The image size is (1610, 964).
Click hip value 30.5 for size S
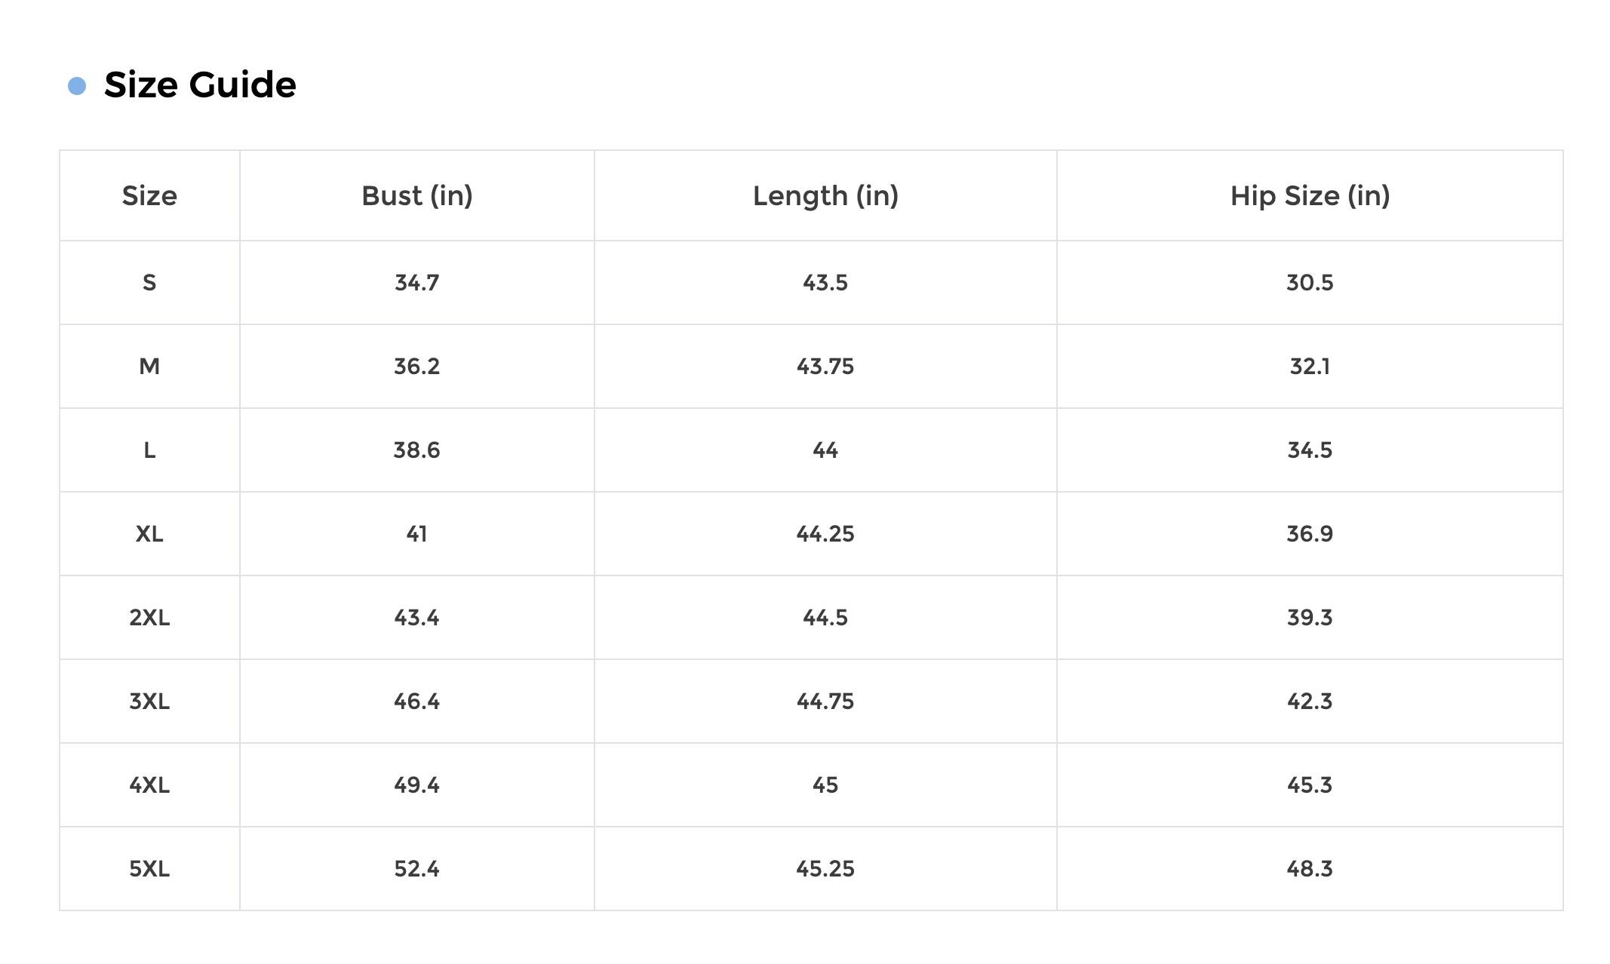click(1310, 283)
